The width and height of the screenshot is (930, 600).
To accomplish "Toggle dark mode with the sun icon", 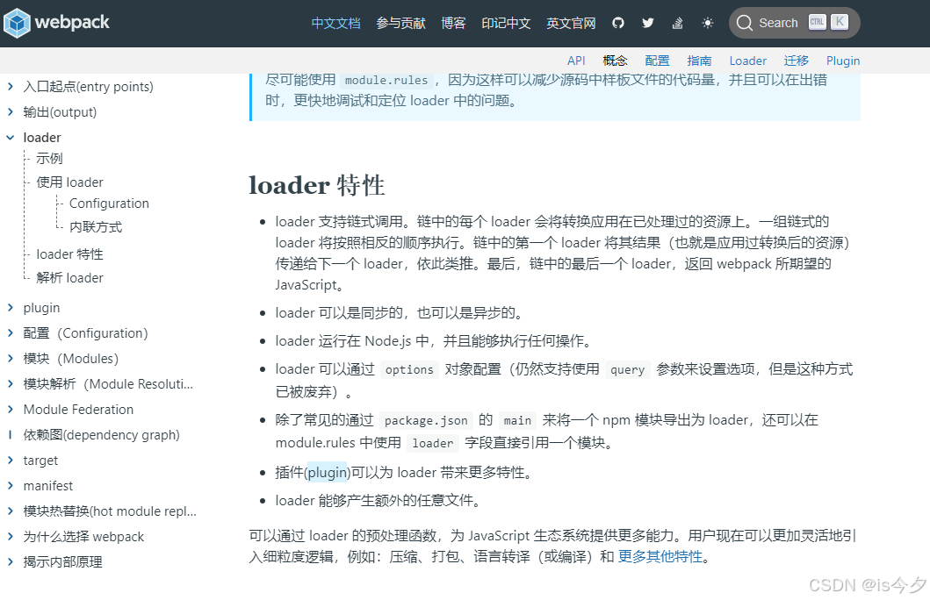I will (708, 24).
